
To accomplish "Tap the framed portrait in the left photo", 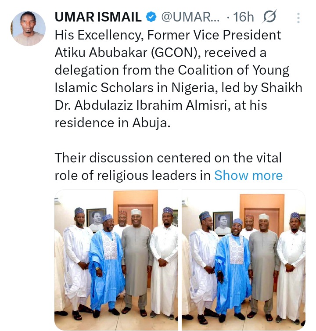I will (96, 219).
